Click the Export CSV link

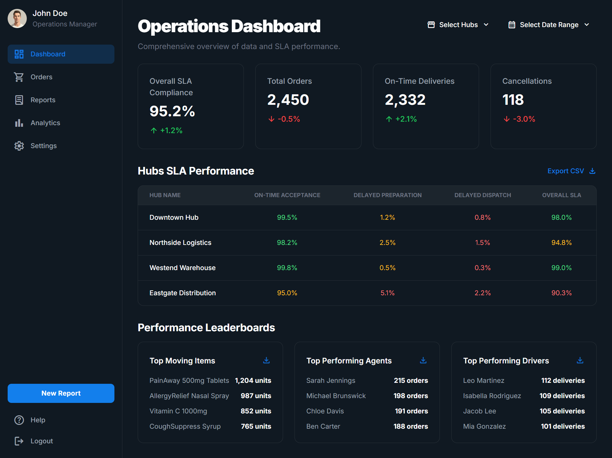point(566,171)
